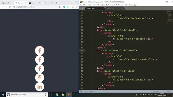Open the Selection menu in Sublime Text

point(89,5)
